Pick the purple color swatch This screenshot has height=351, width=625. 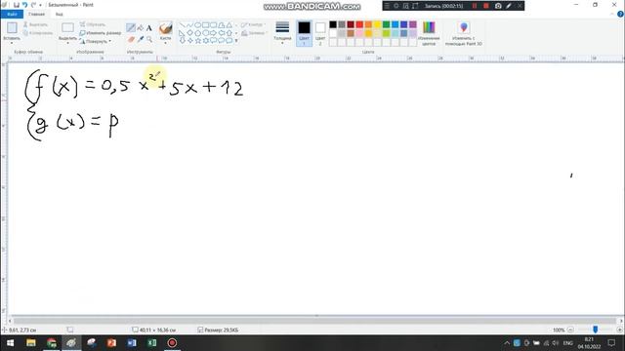[x=413, y=24]
